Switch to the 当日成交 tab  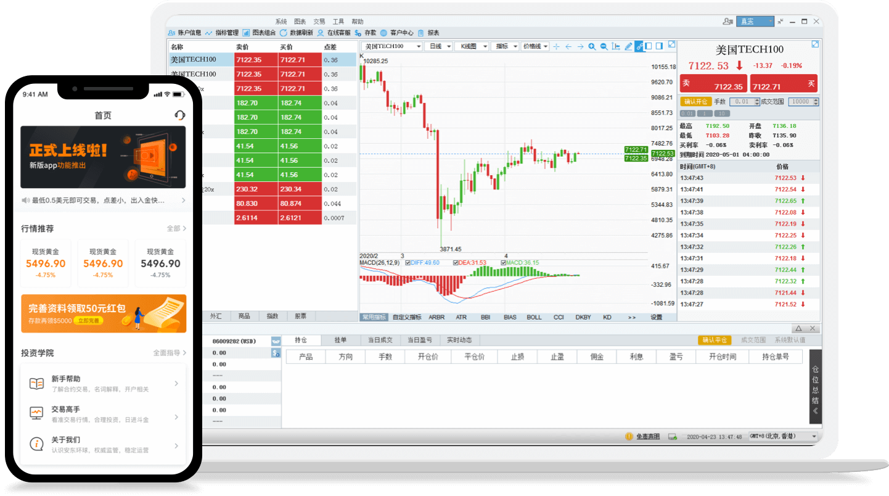pos(380,340)
